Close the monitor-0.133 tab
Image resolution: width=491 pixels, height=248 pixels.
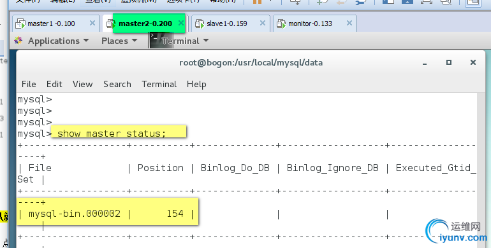[x=349, y=23]
